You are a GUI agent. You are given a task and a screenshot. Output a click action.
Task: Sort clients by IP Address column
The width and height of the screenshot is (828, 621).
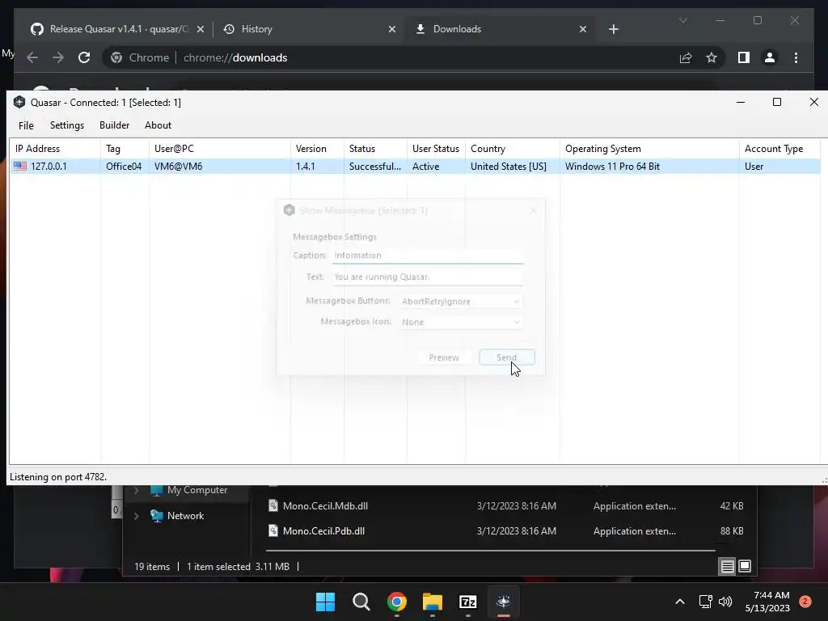point(55,149)
